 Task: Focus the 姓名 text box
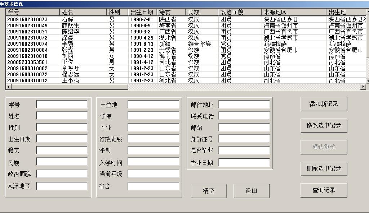point(62,116)
